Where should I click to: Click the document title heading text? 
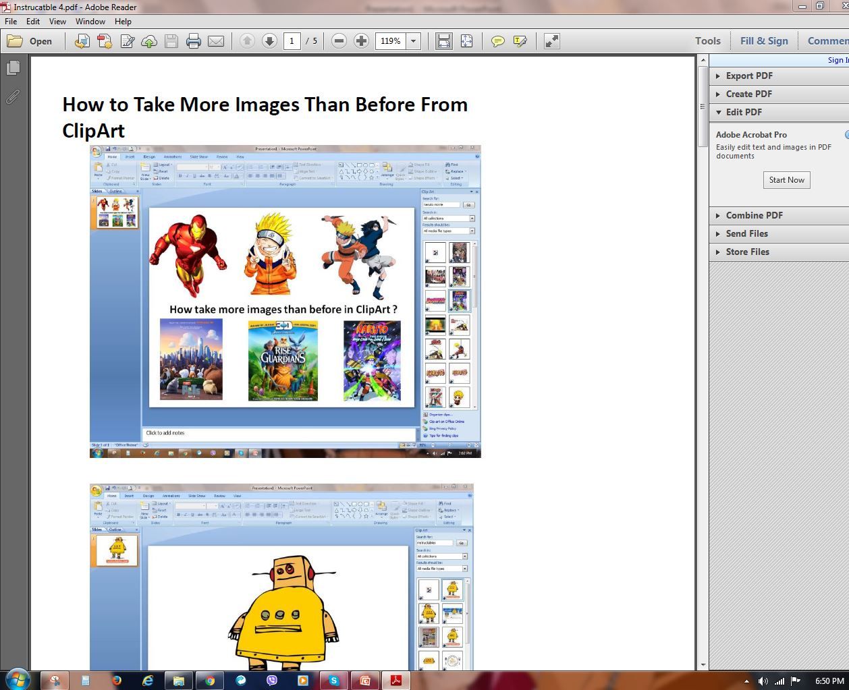265,117
